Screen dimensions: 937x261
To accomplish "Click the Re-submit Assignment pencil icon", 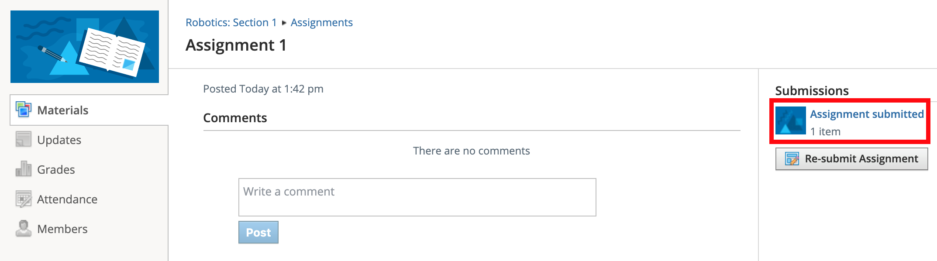I will tap(792, 158).
